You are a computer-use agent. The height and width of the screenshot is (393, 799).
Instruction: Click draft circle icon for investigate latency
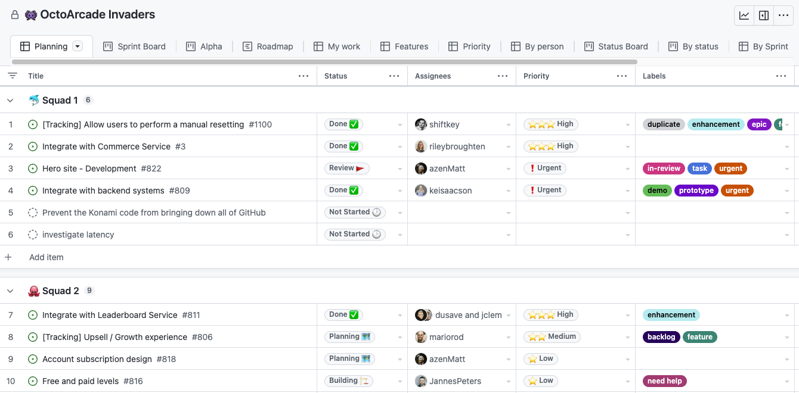[x=33, y=235]
